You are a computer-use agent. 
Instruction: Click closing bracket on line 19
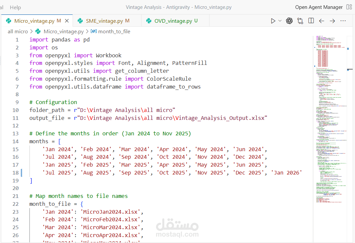pyautogui.click(x=31, y=181)
